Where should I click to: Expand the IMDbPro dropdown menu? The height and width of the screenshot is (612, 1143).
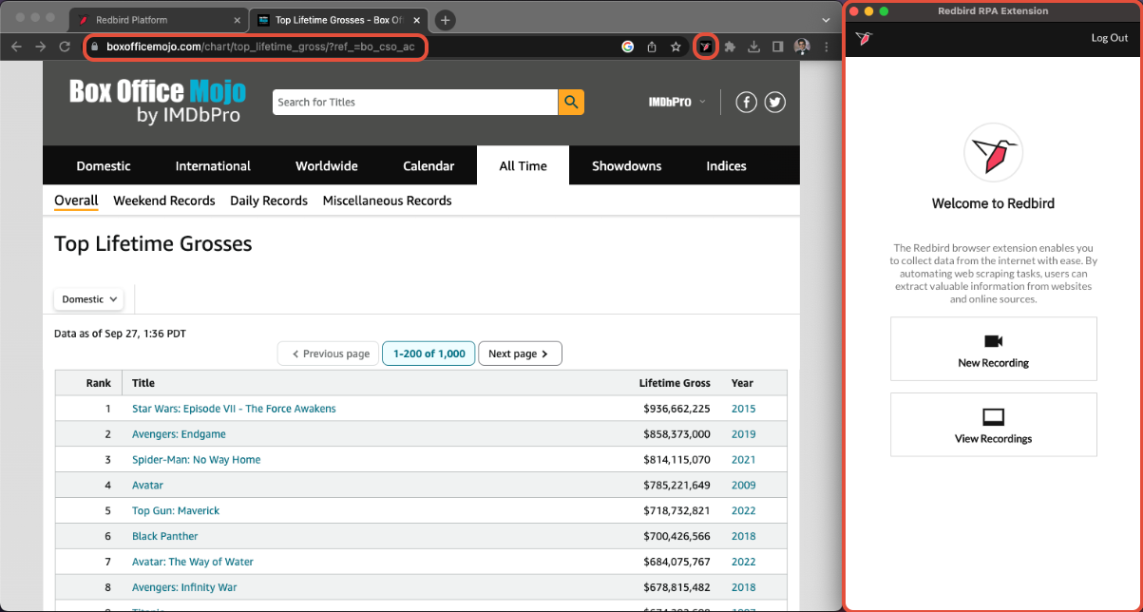(677, 102)
